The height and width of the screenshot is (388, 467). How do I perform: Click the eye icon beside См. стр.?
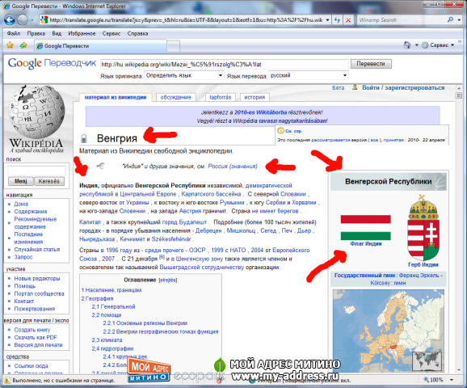click(x=280, y=131)
